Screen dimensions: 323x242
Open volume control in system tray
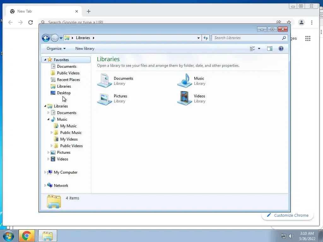coord(291,236)
